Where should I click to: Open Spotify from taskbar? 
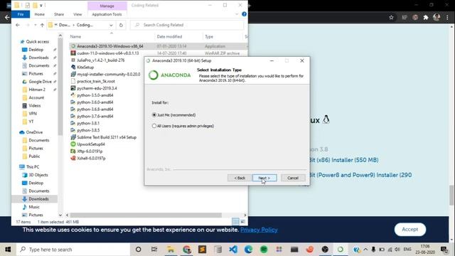click(x=264, y=250)
